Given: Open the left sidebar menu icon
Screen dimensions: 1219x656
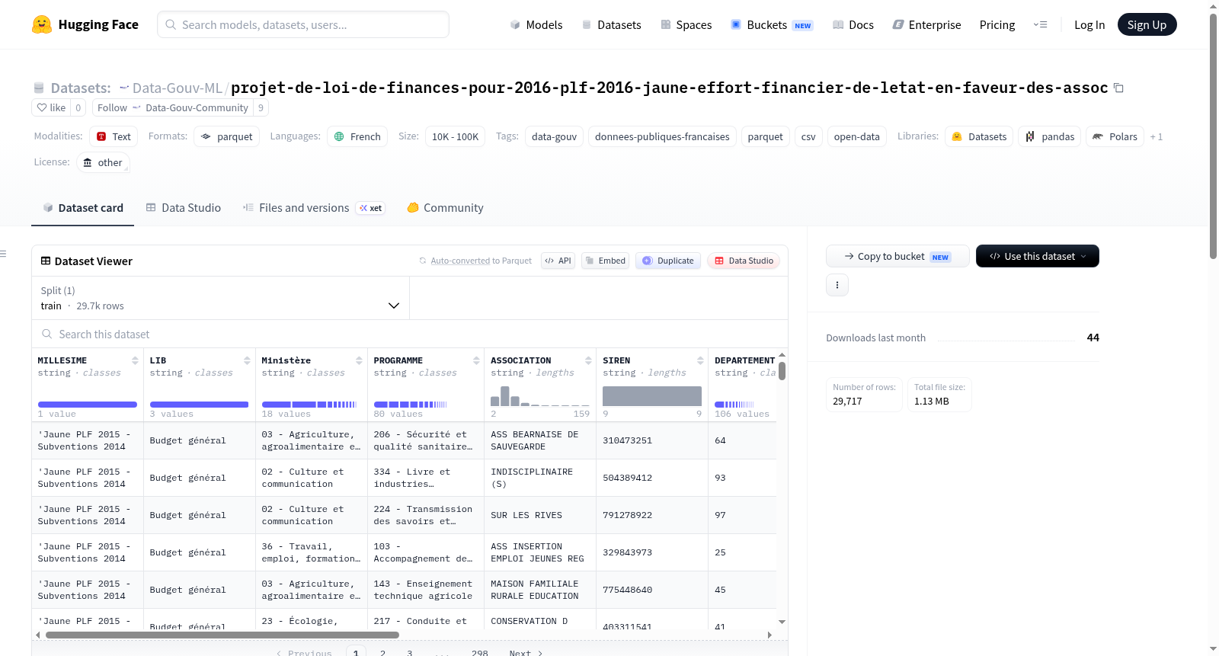Looking at the screenshot, I should pyautogui.click(x=4, y=254).
